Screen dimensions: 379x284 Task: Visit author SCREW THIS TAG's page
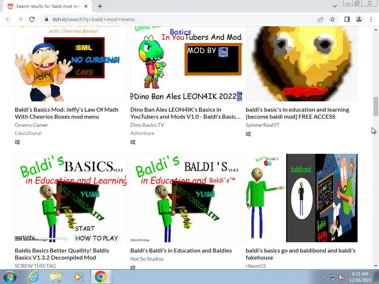35,266
